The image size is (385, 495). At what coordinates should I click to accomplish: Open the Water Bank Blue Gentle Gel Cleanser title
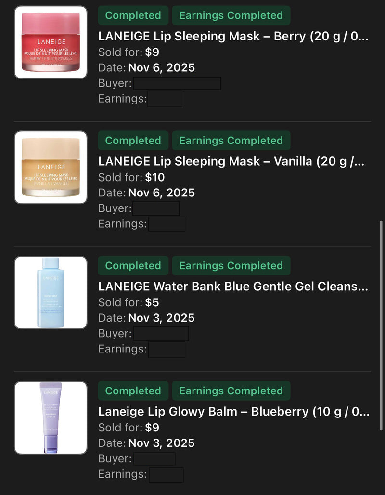tap(233, 287)
